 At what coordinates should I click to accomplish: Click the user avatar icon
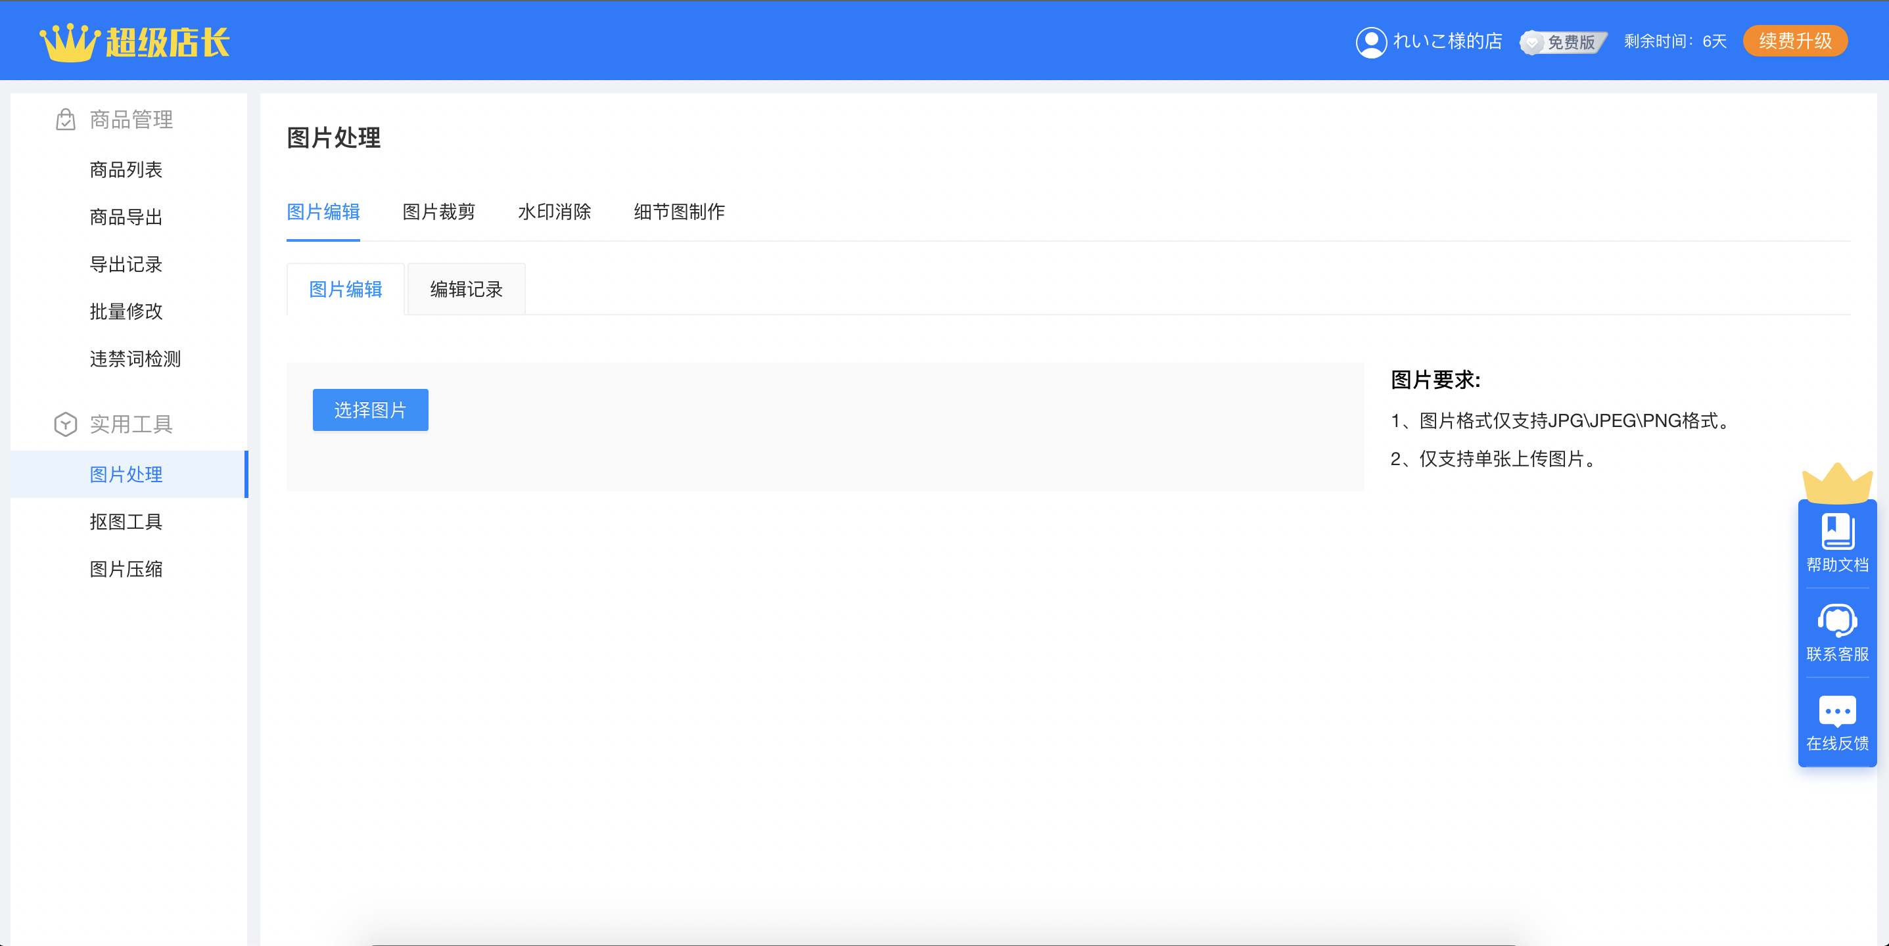tap(1370, 42)
